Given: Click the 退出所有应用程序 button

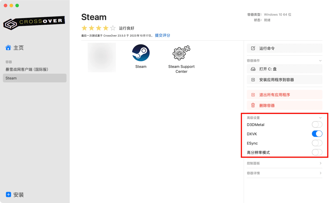Looking at the screenshot, I should click(284, 95).
